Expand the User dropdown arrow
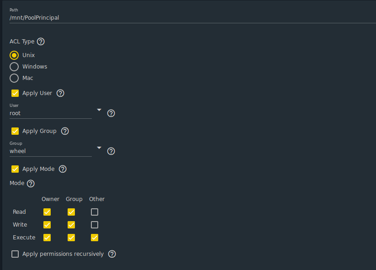The height and width of the screenshot is (270, 376). pos(99,110)
